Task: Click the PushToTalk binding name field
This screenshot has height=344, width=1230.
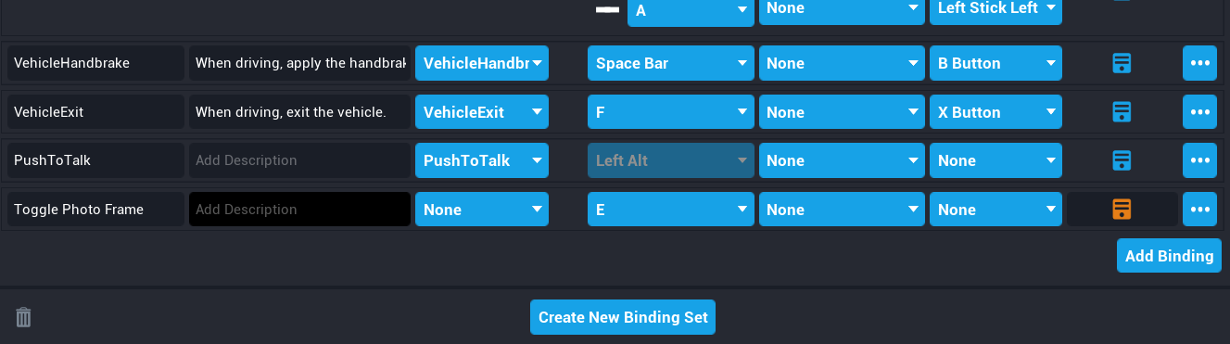Action: click(96, 160)
